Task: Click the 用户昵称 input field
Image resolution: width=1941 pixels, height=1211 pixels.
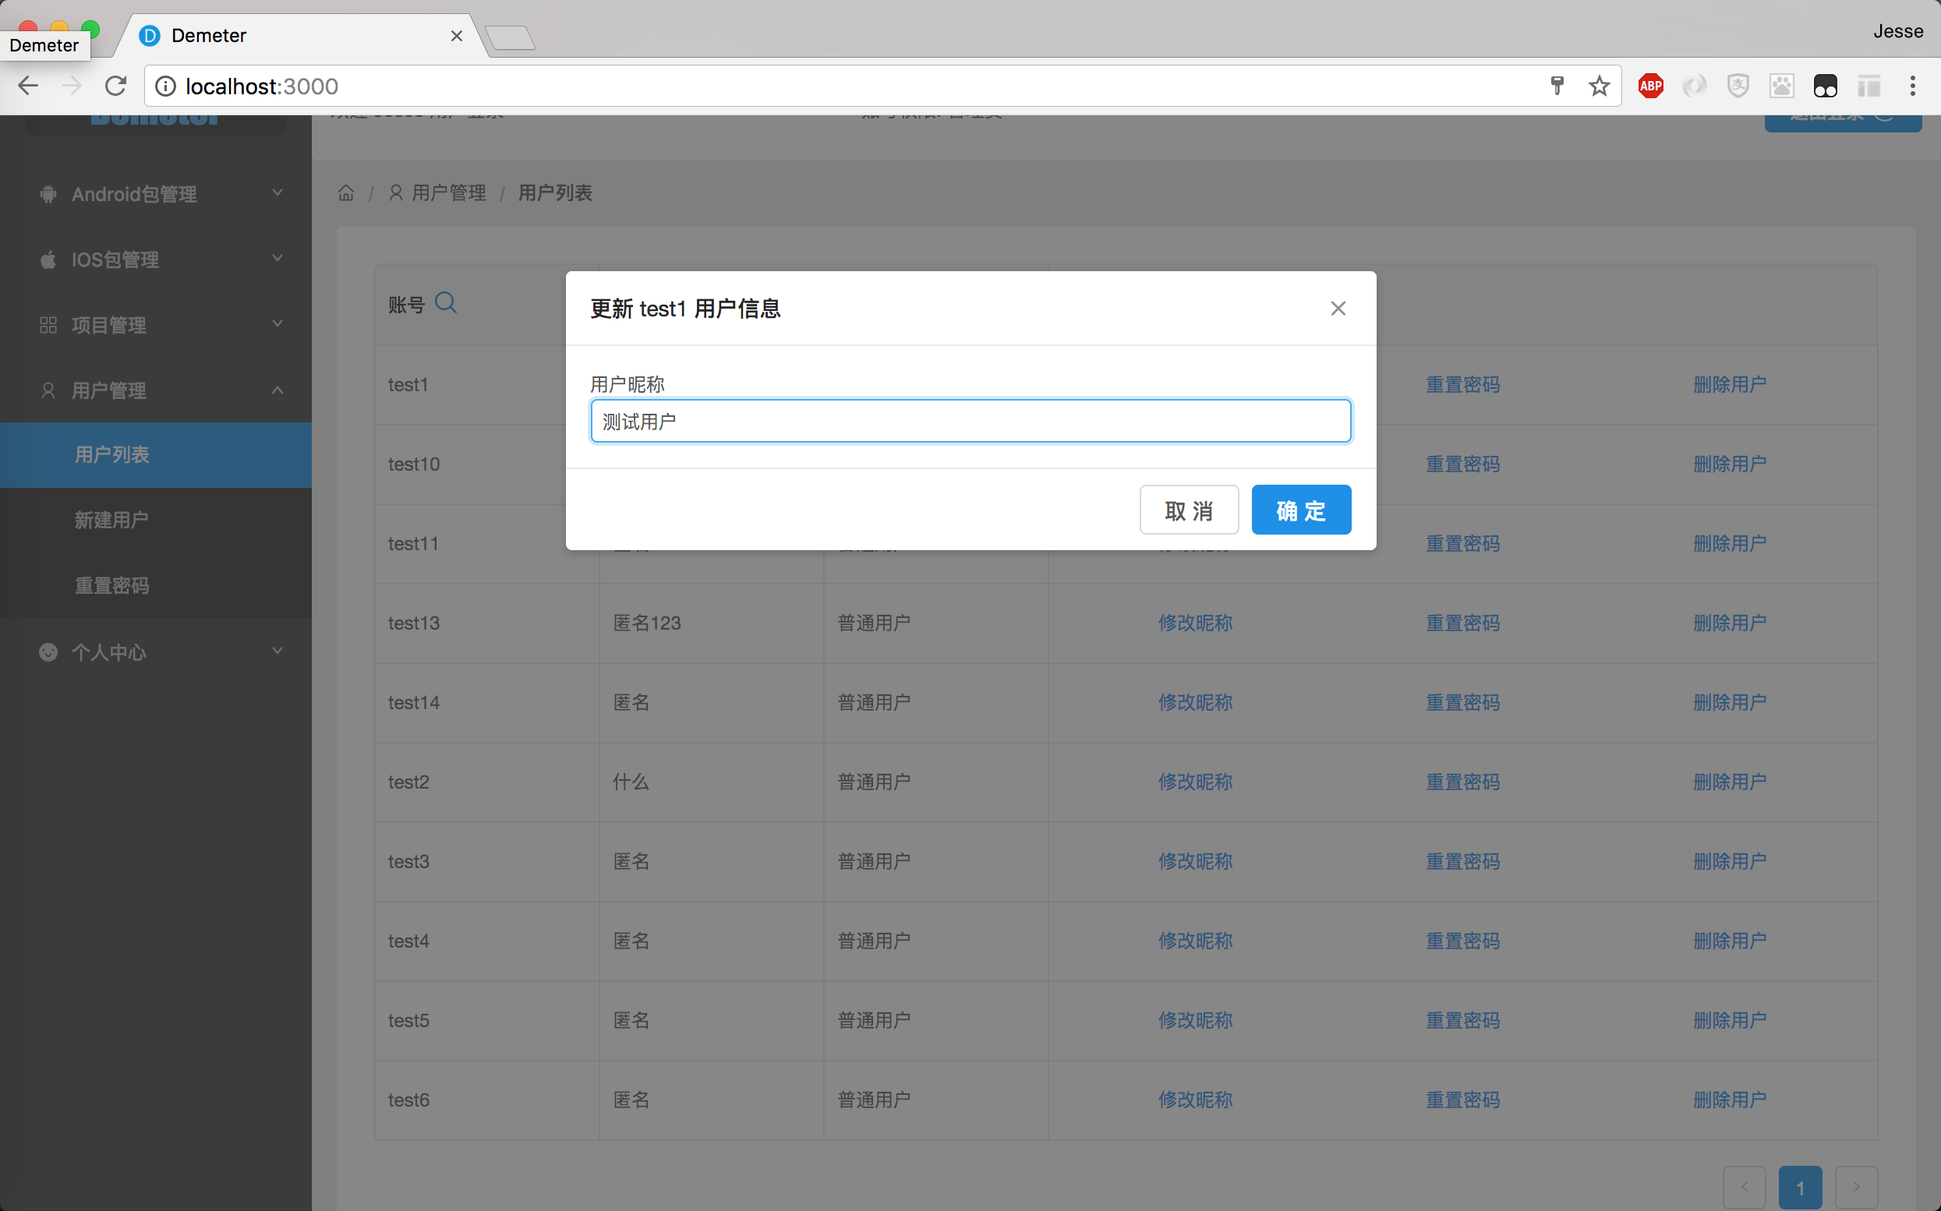Action: 970,422
